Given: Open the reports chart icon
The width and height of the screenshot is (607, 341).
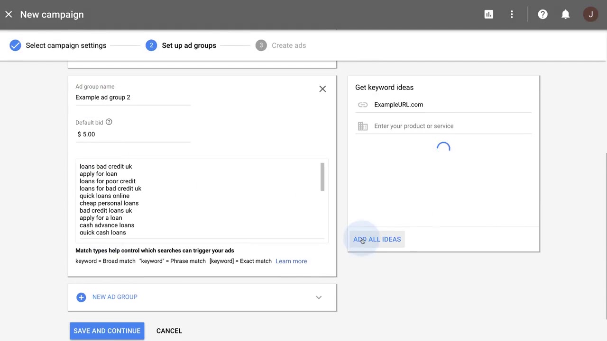Looking at the screenshot, I should 488,15.
